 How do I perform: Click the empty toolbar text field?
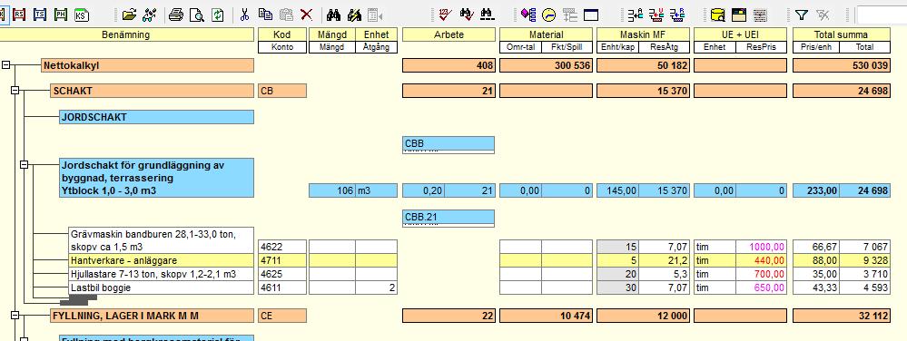point(882,15)
